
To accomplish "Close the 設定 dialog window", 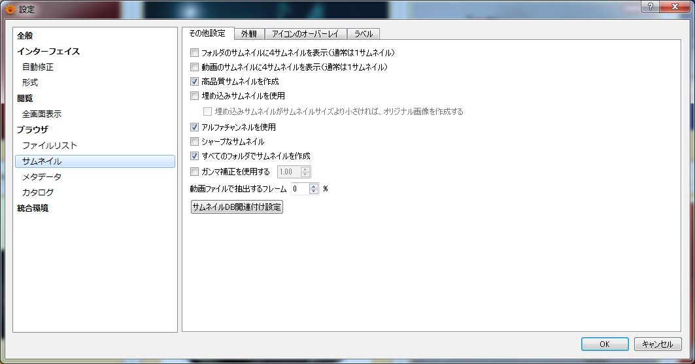I will coord(675,6).
